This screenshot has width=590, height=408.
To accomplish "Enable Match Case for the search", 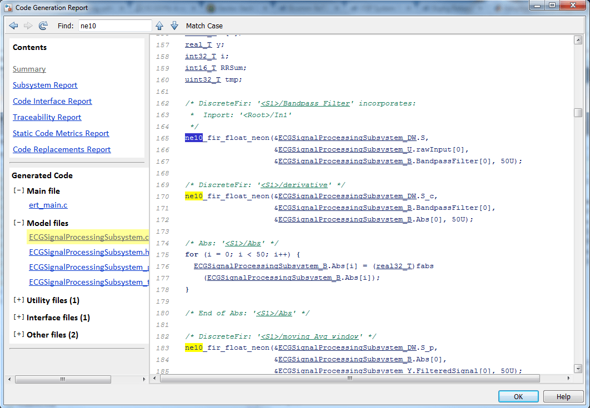I will coord(204,26).
